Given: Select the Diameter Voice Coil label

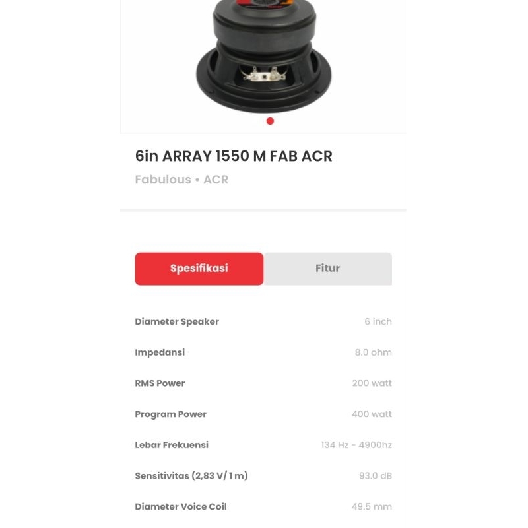Looking at the screenshot, I should tap(180, 506).
